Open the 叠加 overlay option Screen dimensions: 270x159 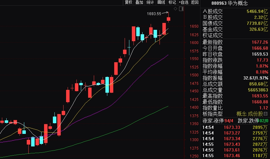pyautogui.click(x=139, y=3)
